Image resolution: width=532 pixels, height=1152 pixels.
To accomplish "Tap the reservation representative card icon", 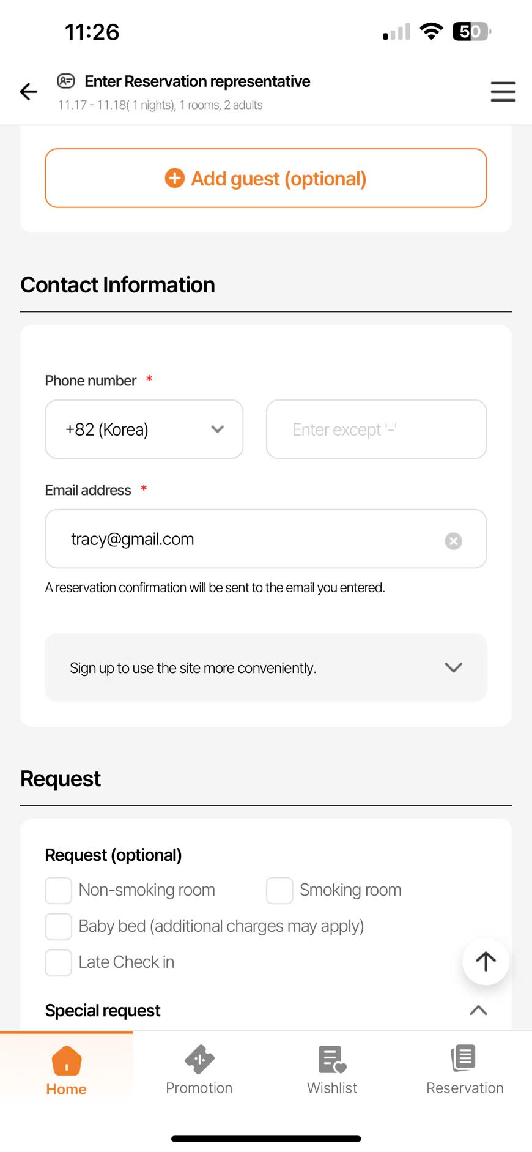I will pos(66,81).
